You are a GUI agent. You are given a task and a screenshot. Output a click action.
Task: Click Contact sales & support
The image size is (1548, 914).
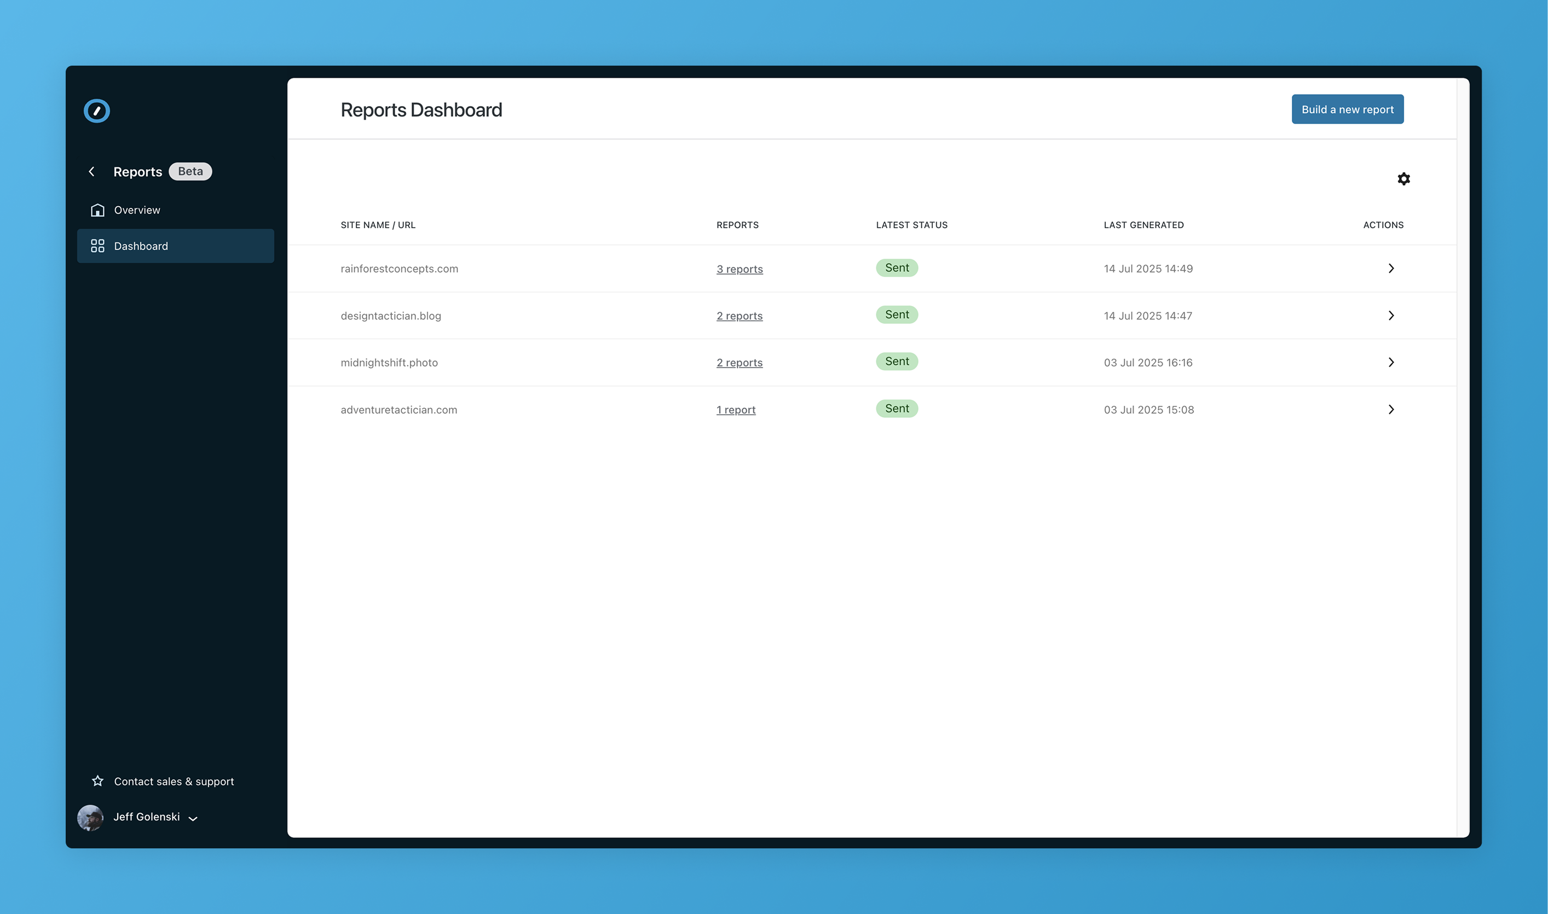pos(174,781)
